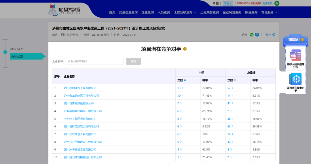Open 交易信息查询 menu item
The height and width of the screenshot is (164, 311).
pos(128,12)
